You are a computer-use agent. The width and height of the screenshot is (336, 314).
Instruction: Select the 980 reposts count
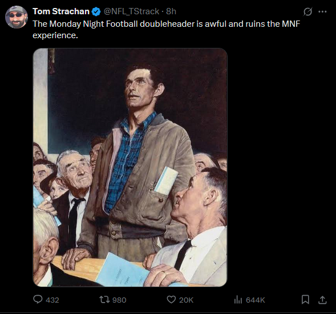tap(119, 300)
